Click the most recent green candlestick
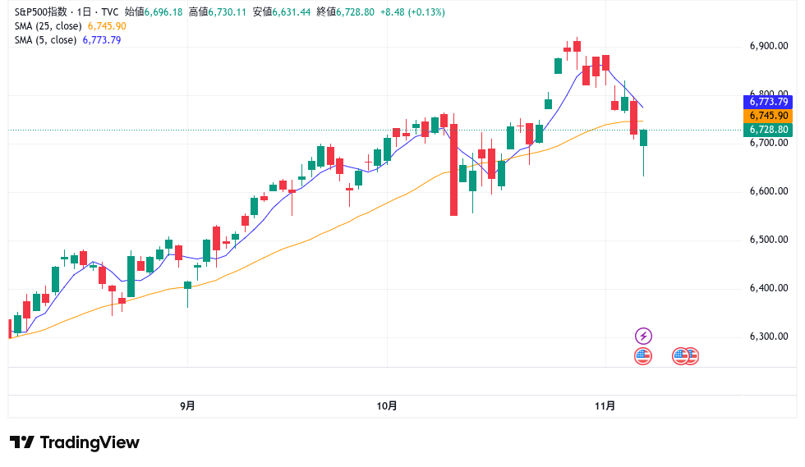 [644, 138]
